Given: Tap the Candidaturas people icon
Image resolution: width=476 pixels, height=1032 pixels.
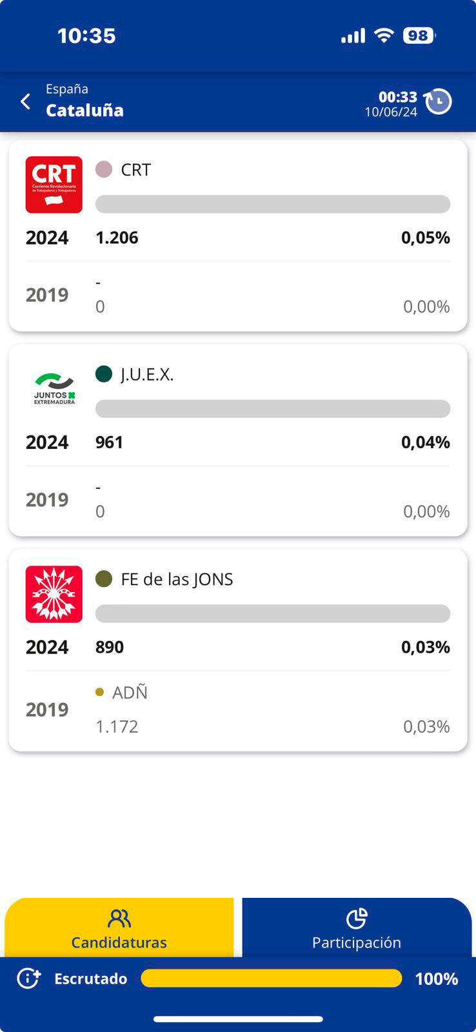Looking at the screenshot, I should click(119, 918).
